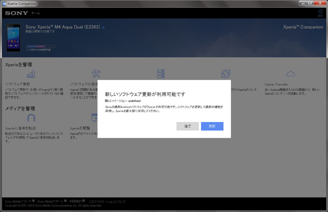Click the Xperia M4 Aqua phone thumbnail
This screenshot has height=212, width=328.
point(13,38)
